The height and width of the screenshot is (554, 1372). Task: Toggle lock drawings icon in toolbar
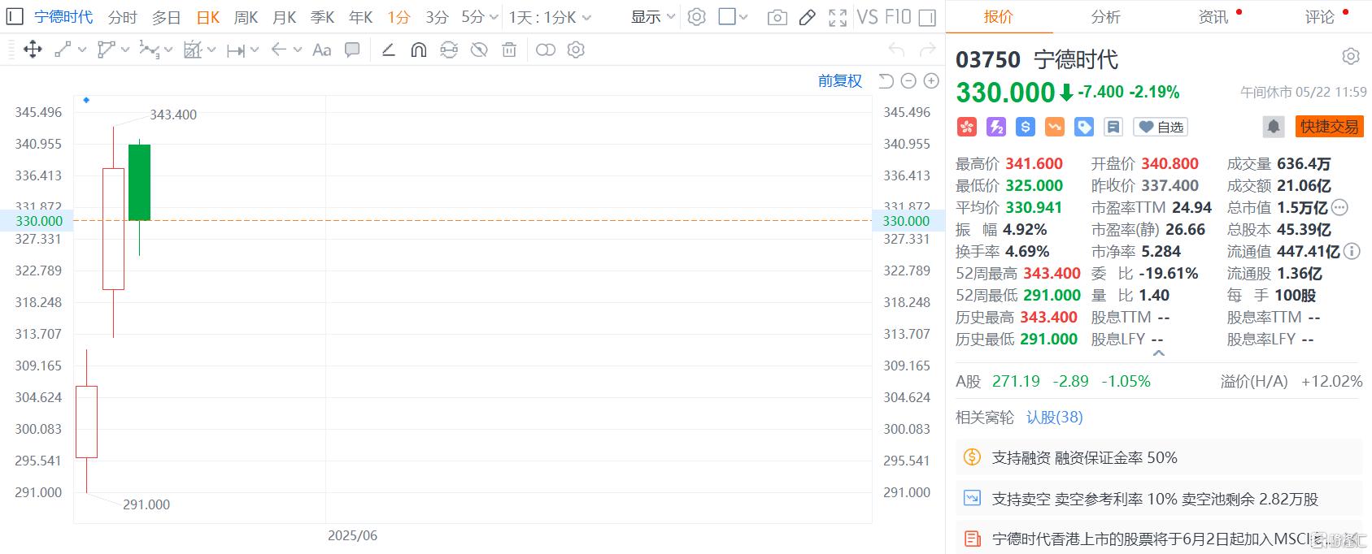coord(449,50)
